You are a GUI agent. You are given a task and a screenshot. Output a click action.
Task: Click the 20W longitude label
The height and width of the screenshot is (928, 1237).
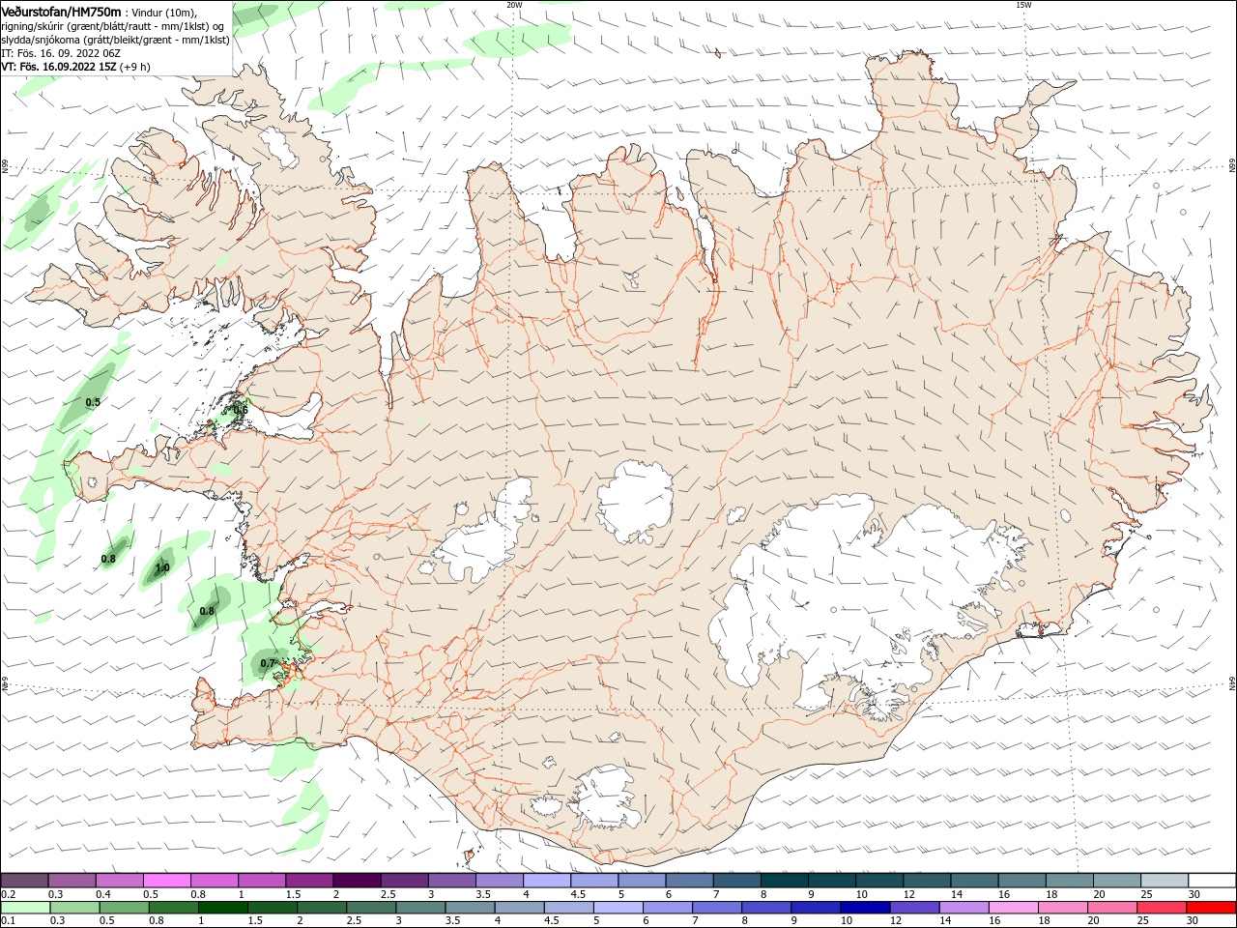514,5
